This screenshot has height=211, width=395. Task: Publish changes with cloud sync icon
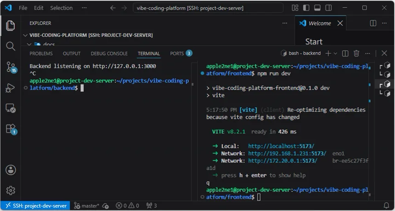pos(106,205)
